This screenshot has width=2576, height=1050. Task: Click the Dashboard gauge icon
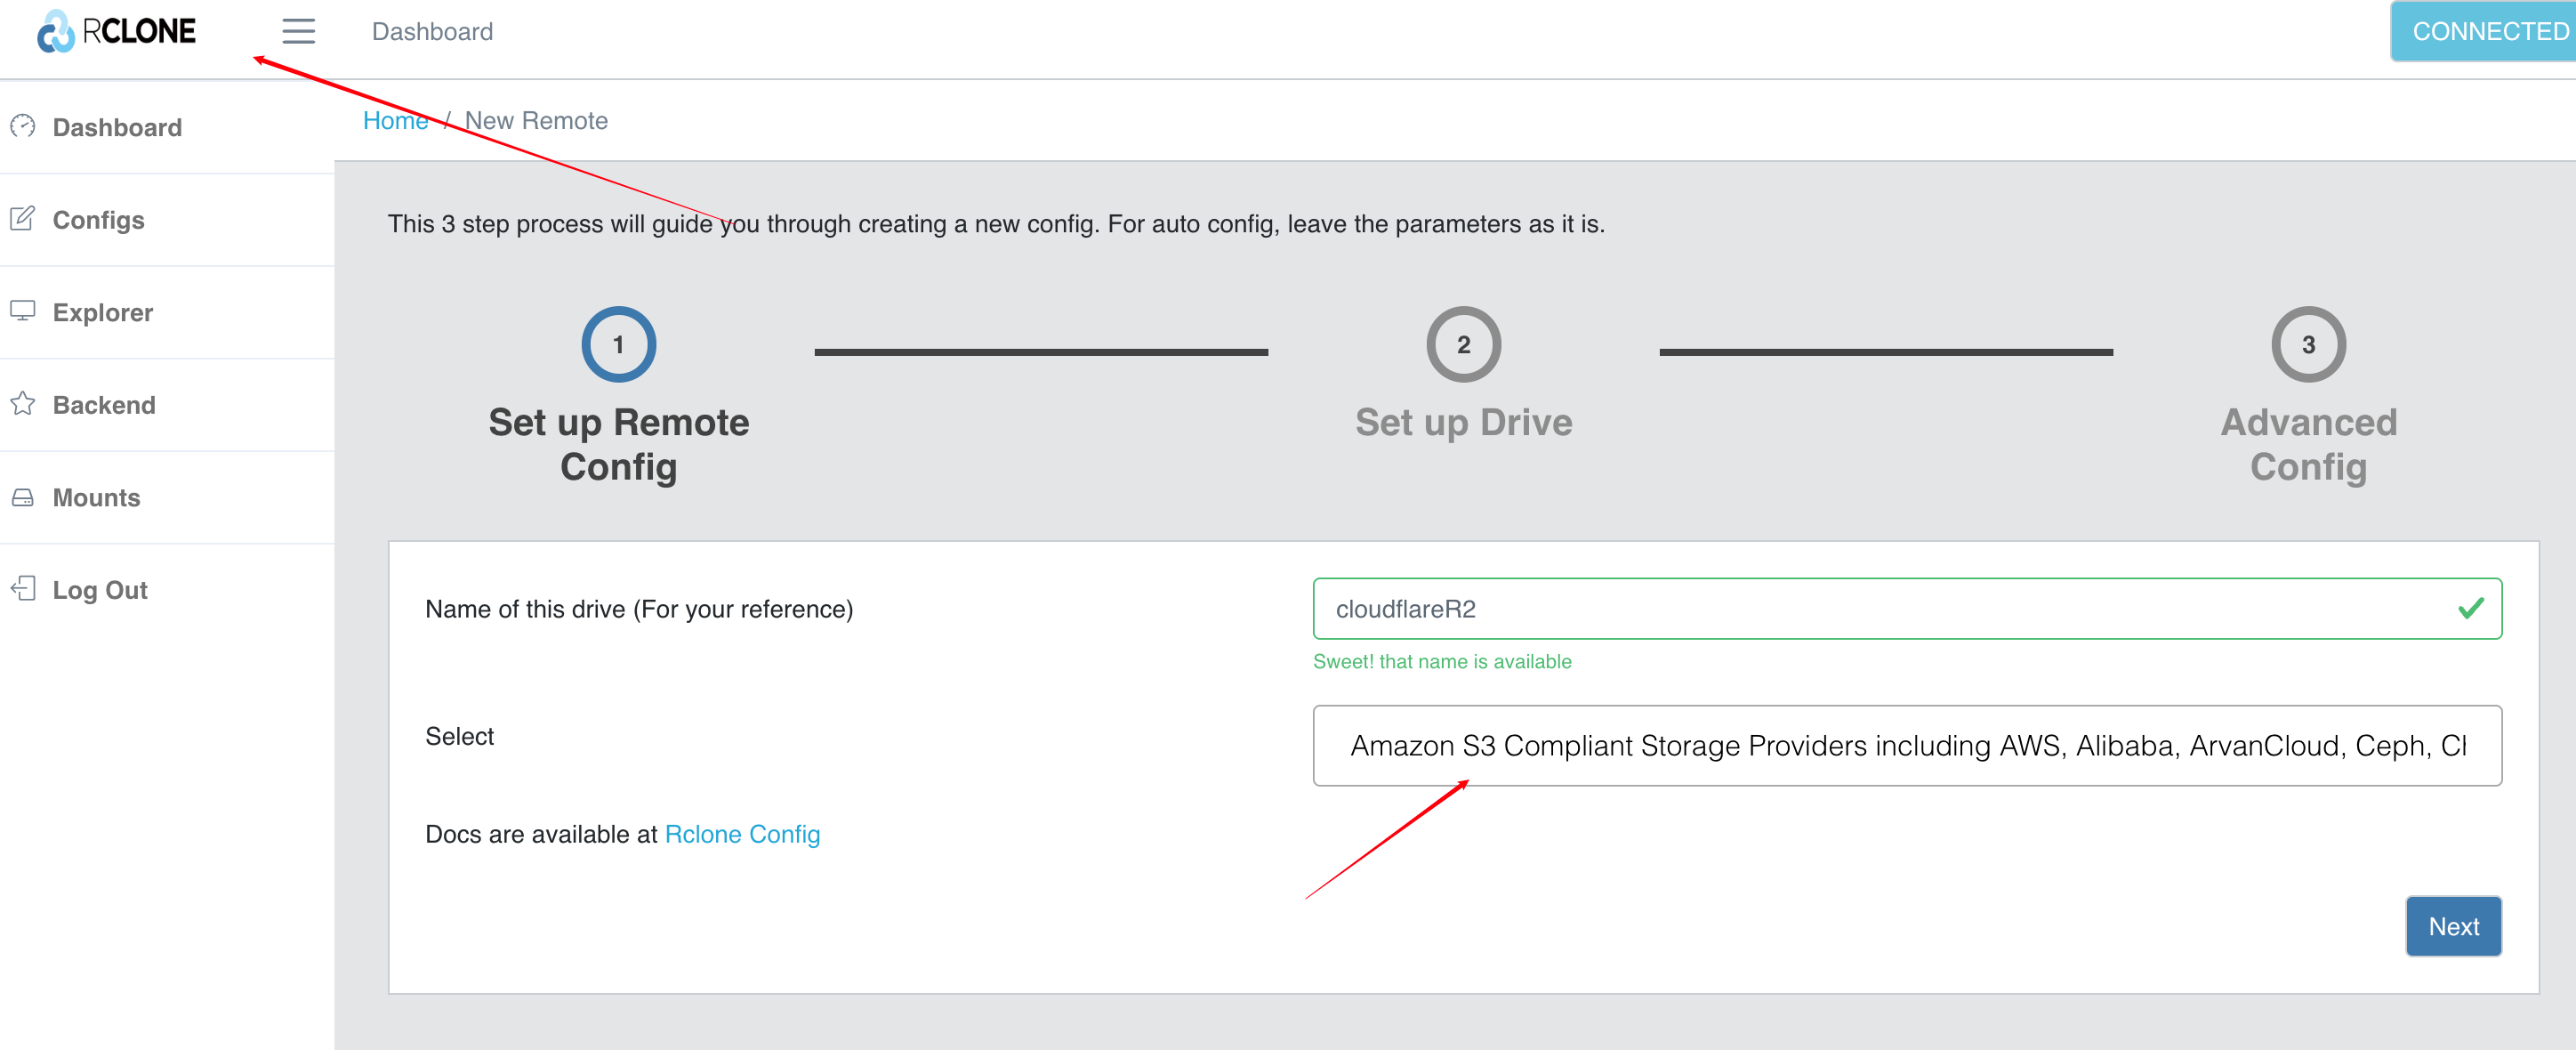pyautogui.click(x=23, y=127)
